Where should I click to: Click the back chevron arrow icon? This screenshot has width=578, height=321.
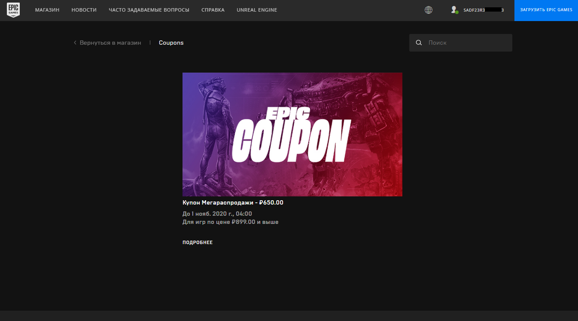[75, 43]
